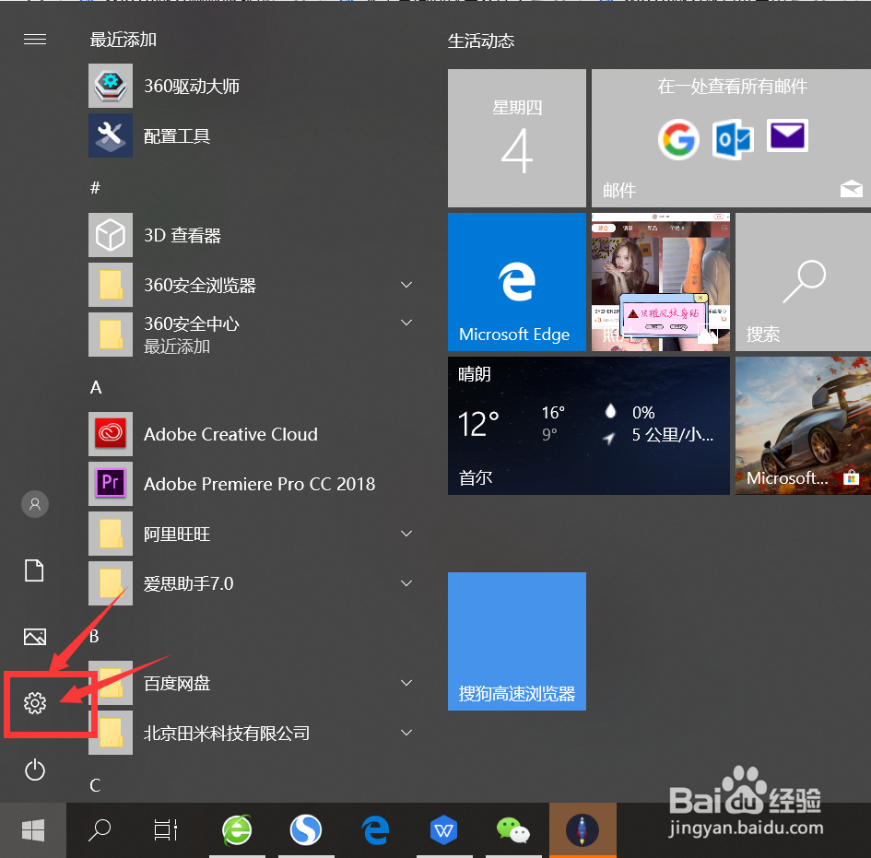The height and width of the screenshot is (858, 871).
Task: Open the Pictures sidebar icon
Action: (34, 637)
